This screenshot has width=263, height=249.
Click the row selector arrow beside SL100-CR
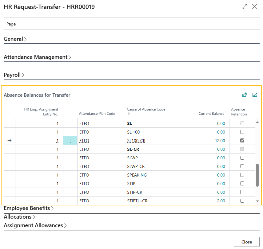coord(10,140)
